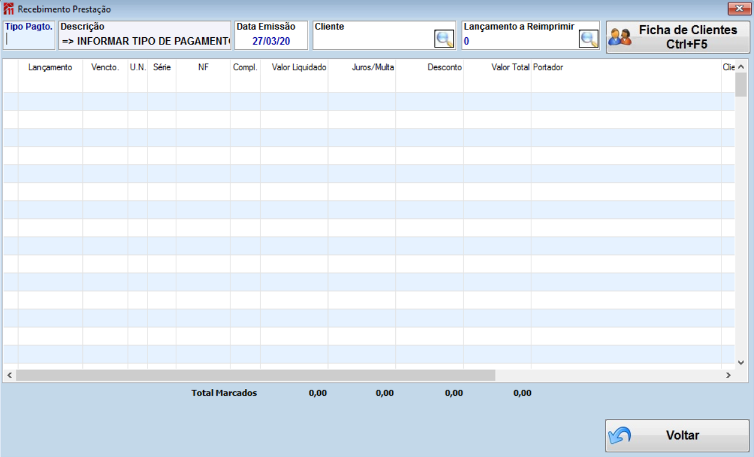Click the horizontal scrollbar thumb

[256, 375]
